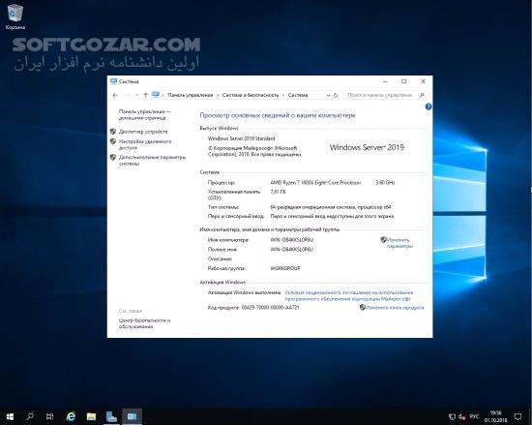Click System window title bar icon

click(x=114, y=81)
